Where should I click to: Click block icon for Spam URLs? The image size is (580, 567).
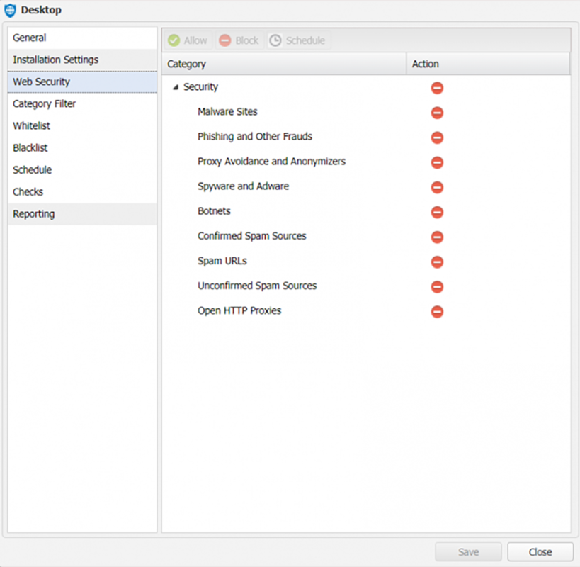tap(437, 262)
